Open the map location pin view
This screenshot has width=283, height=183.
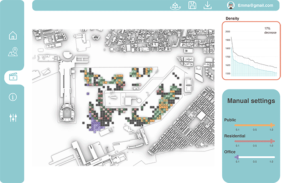13,53
